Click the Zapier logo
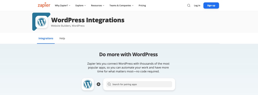The width and height of the screenshot is (258, 95). (x=44, y=5)
